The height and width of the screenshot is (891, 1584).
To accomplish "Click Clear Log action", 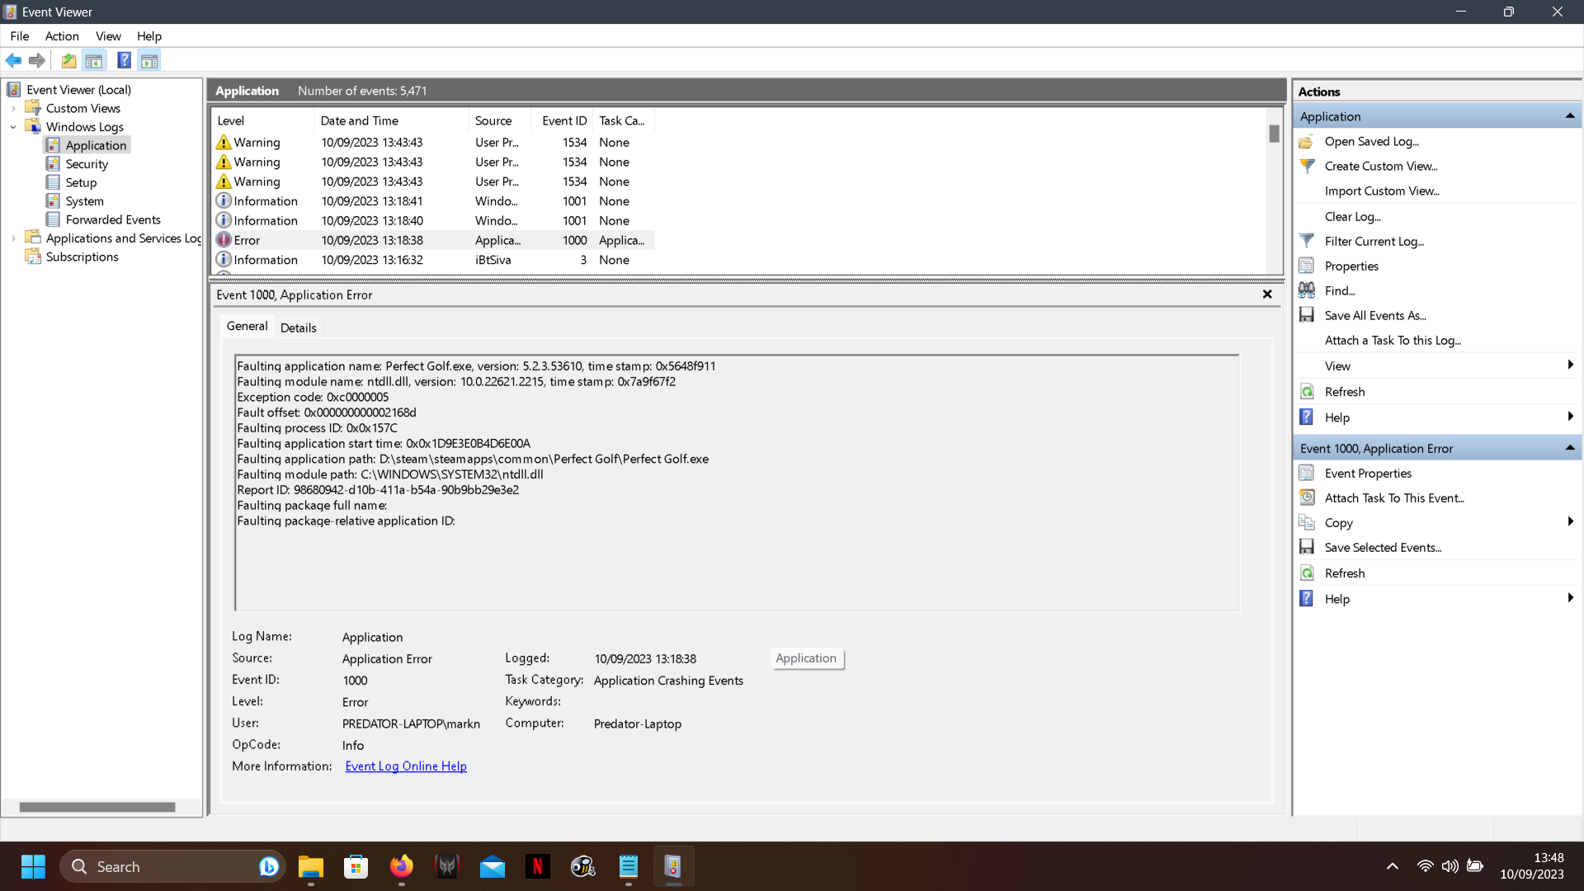I will (x=1352, y=216).
